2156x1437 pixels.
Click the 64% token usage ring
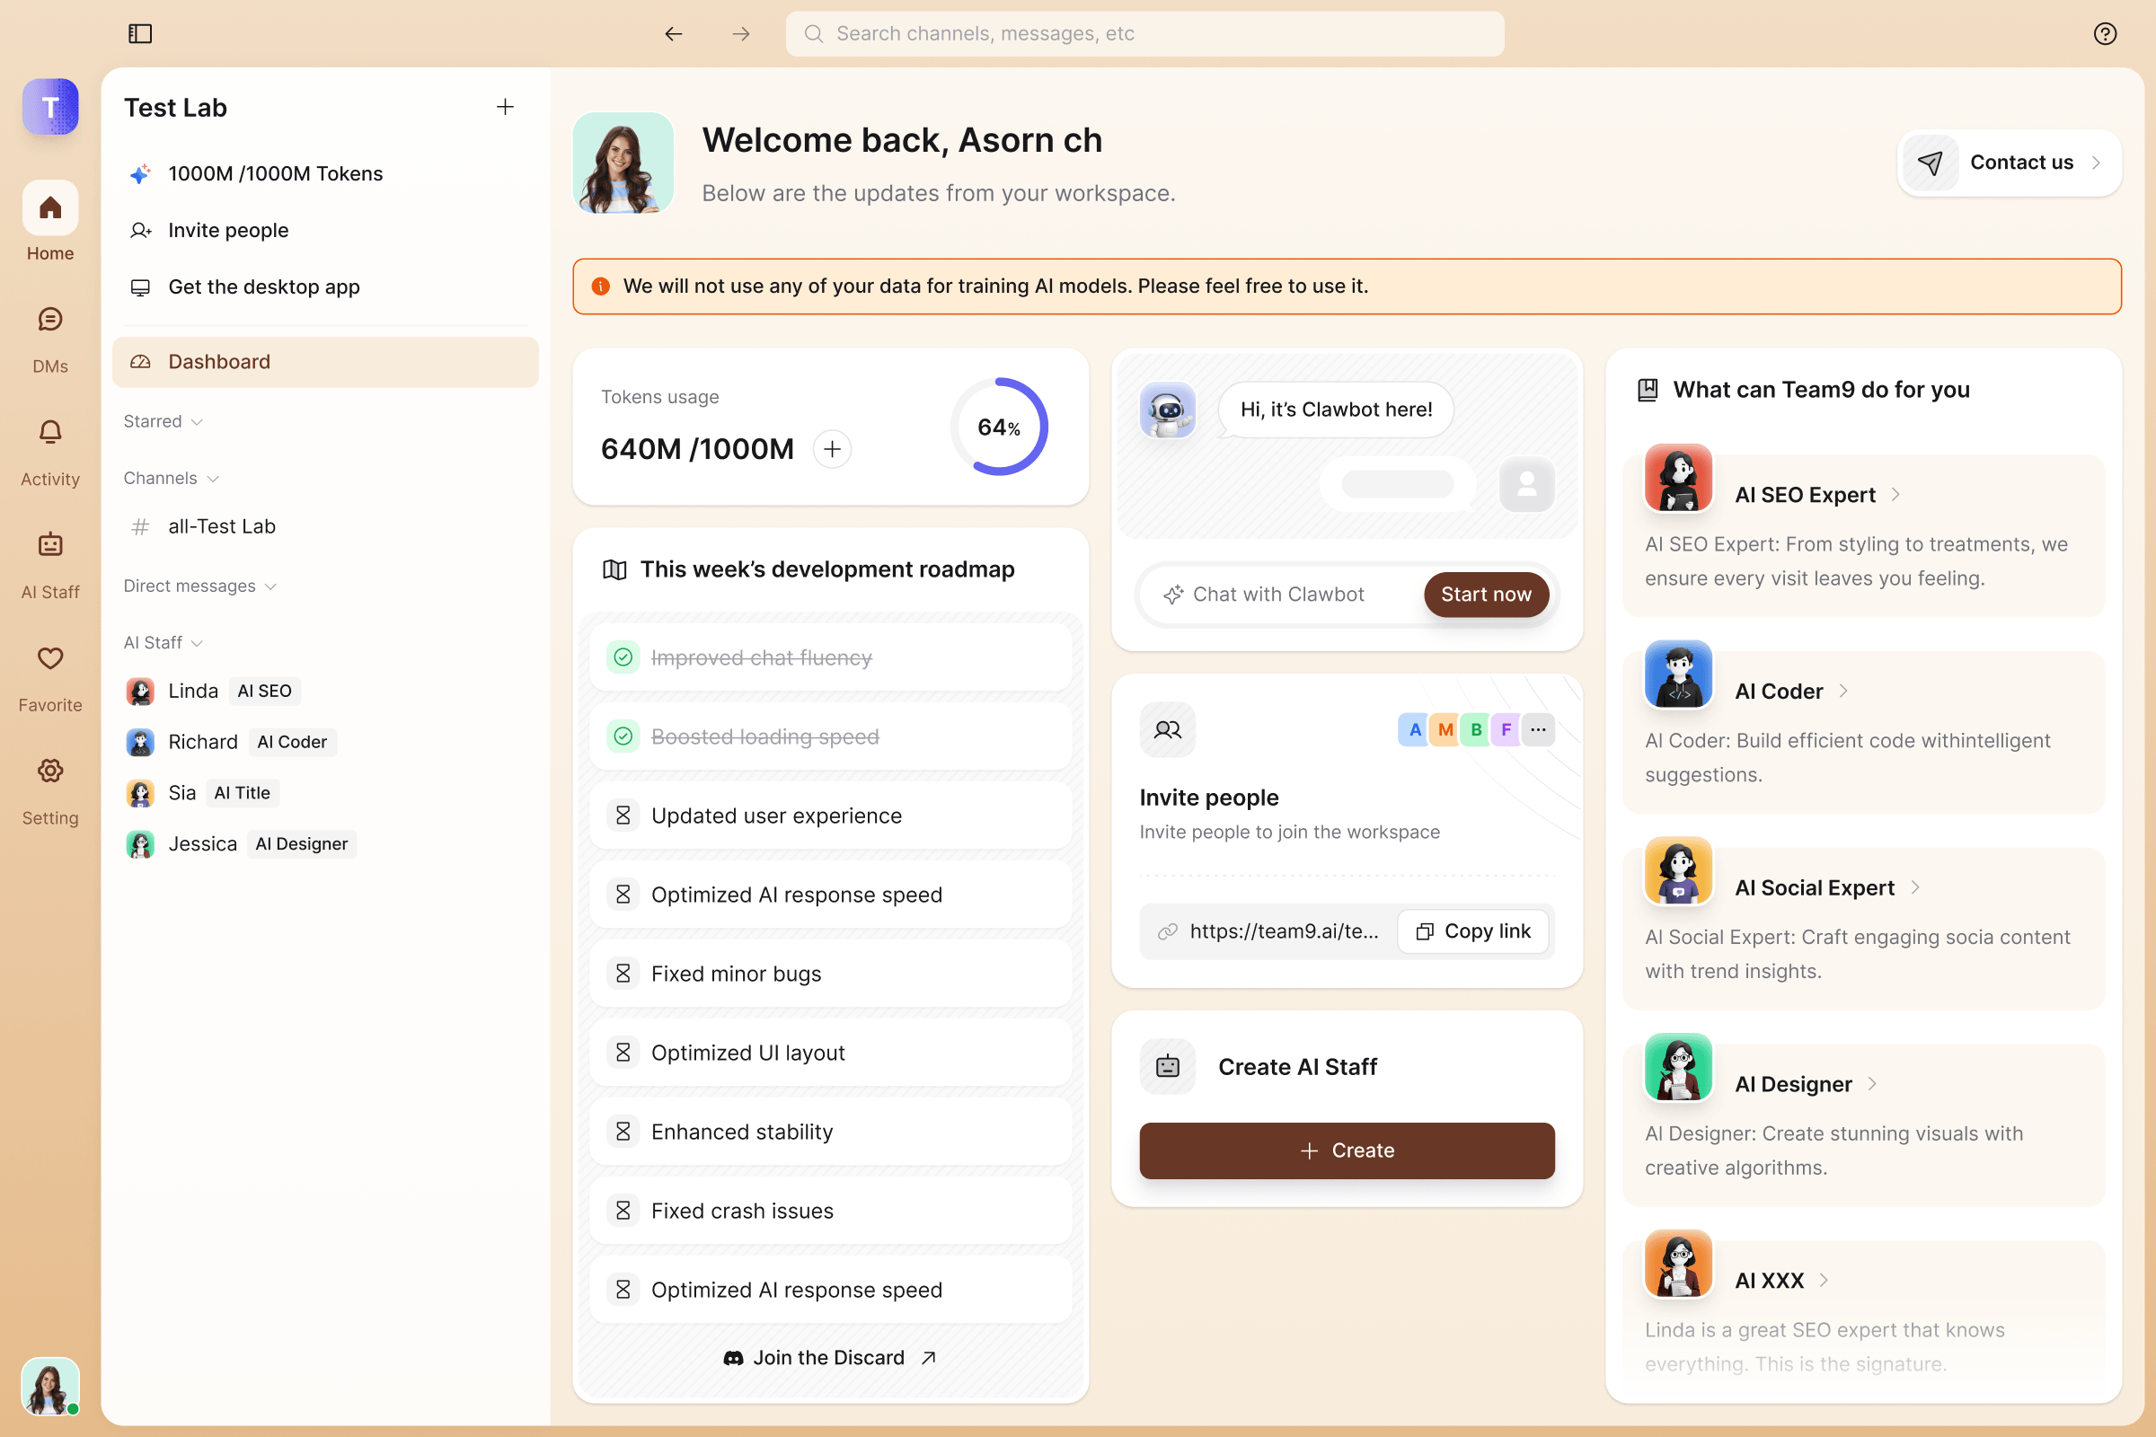tap(999, 428)
